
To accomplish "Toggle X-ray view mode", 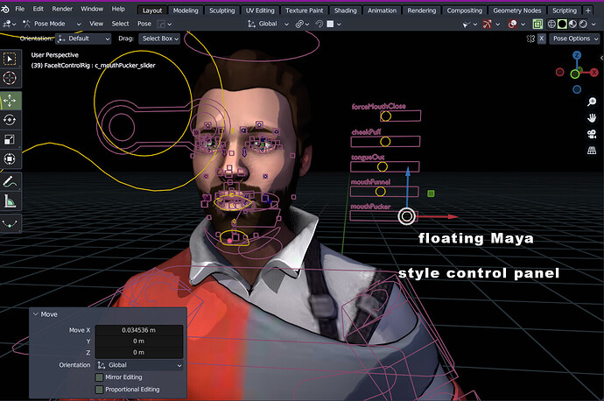I will coord(537,25).
